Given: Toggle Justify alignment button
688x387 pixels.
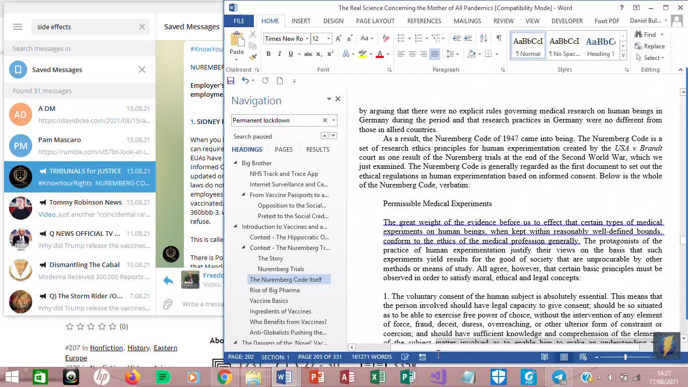Looking at the screenshot, I should pyautogui.click(x=435, y=54).
